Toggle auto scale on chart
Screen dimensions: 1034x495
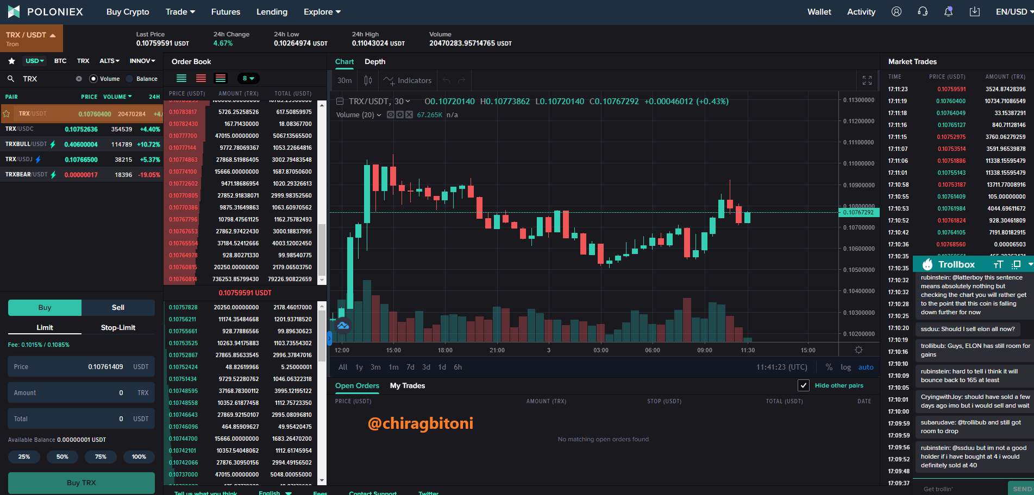coord(866,367)
